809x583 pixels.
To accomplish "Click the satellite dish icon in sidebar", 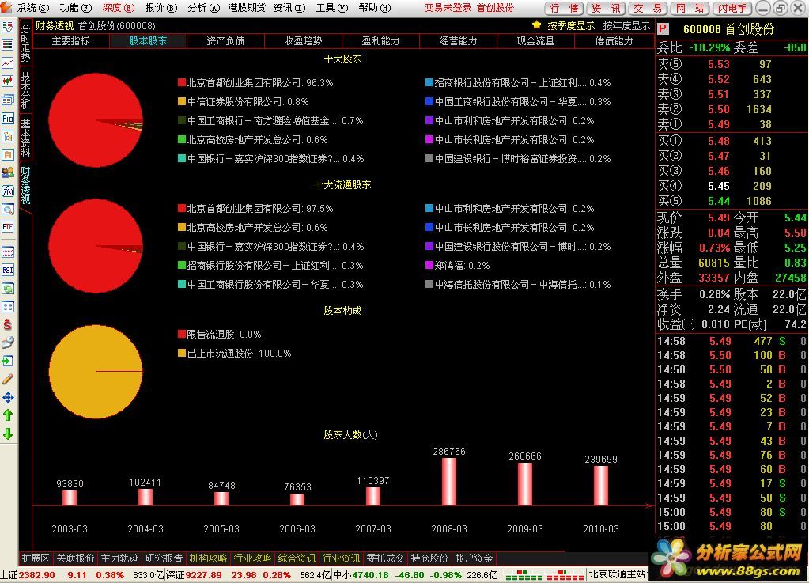I will 8,343.
